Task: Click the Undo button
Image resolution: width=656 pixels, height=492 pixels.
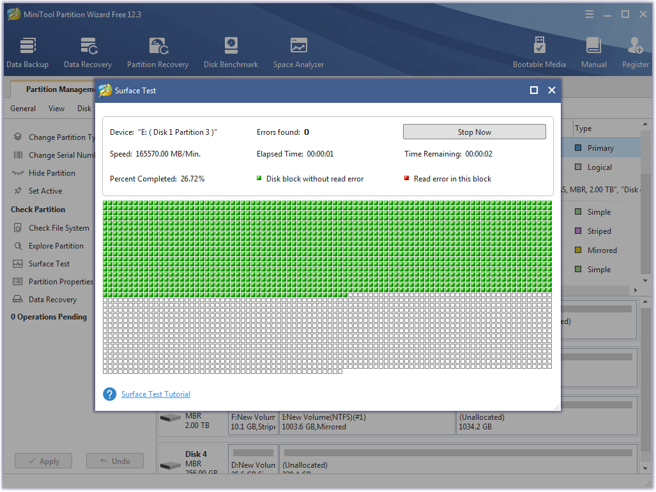Action: coord(115,461)
